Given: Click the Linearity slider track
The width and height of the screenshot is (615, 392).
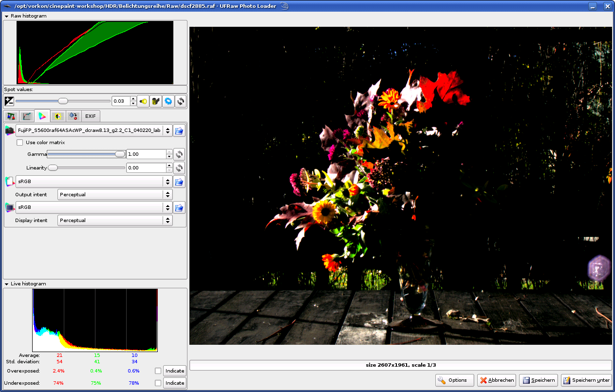Looking at the screenshot, I should (x=88, y=168).
